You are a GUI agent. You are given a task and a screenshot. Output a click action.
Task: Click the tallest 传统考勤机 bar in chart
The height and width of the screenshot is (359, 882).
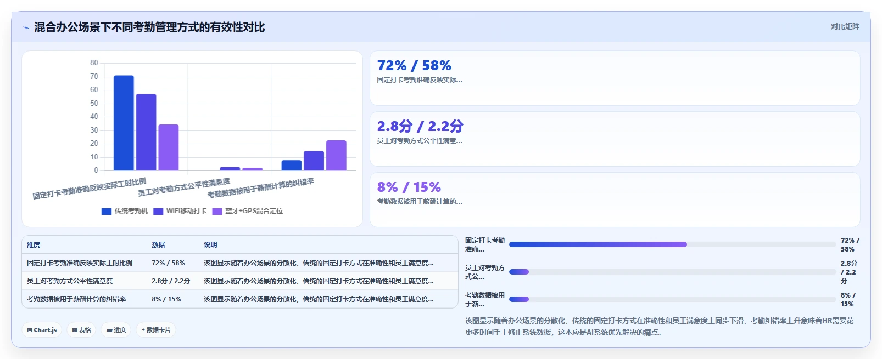[x=124, y=123]
